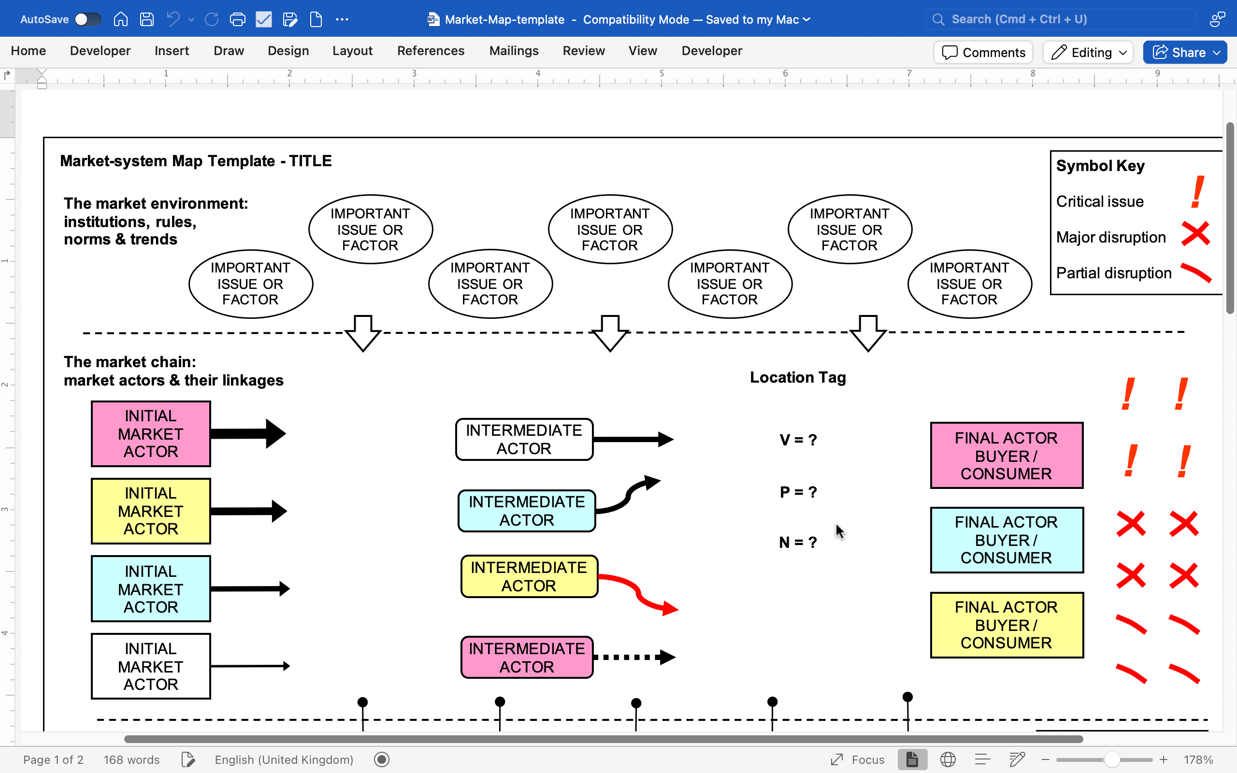
Task: Click the vertical scrollbar thumb
Action: 1230,218
